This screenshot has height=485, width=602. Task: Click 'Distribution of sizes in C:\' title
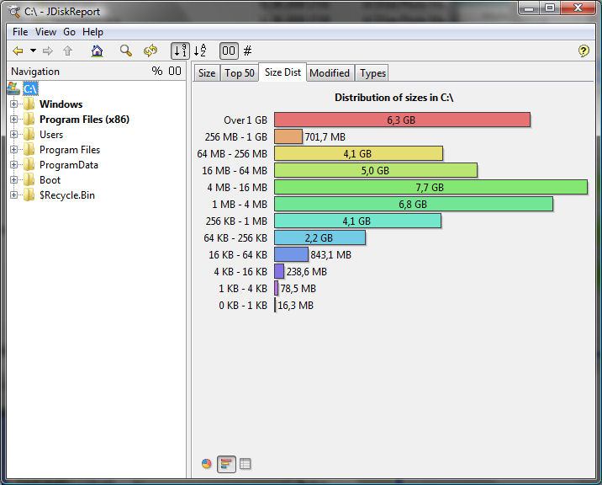pos(394,98)
